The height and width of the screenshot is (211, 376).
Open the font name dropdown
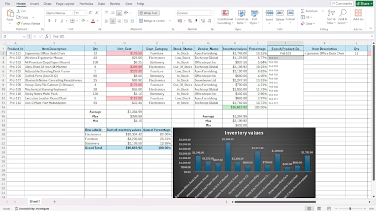click(x=72, y=13)
